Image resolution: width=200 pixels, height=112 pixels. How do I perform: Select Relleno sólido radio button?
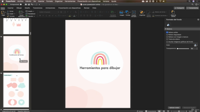click(x=167, y=32)
